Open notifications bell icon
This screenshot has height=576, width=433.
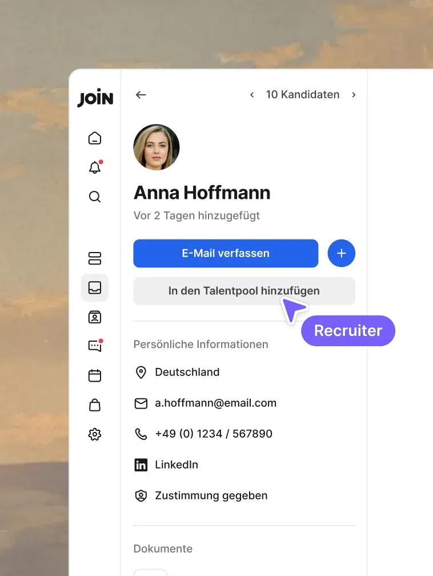(x=95, y=167)
